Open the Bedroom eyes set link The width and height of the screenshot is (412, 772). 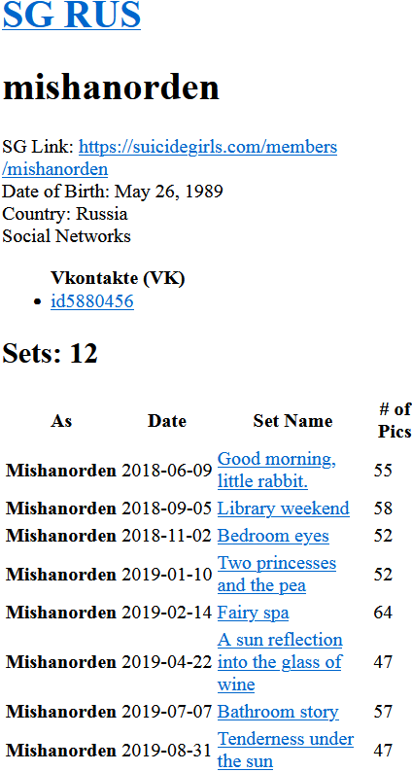point(273,536)
